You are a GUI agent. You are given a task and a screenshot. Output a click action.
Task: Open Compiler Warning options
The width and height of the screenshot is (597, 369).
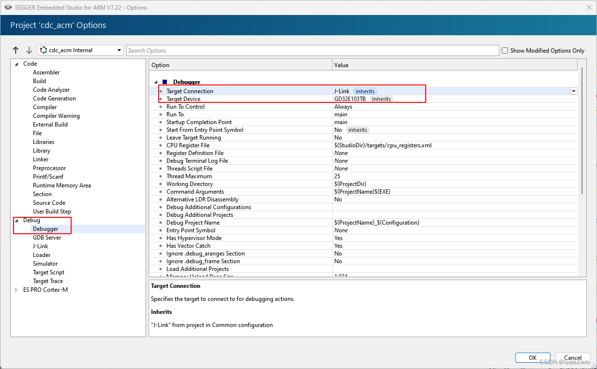point(56,116)
